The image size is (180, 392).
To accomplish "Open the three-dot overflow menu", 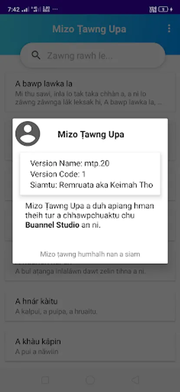I will pyautogui.click(x=169, y=28).
